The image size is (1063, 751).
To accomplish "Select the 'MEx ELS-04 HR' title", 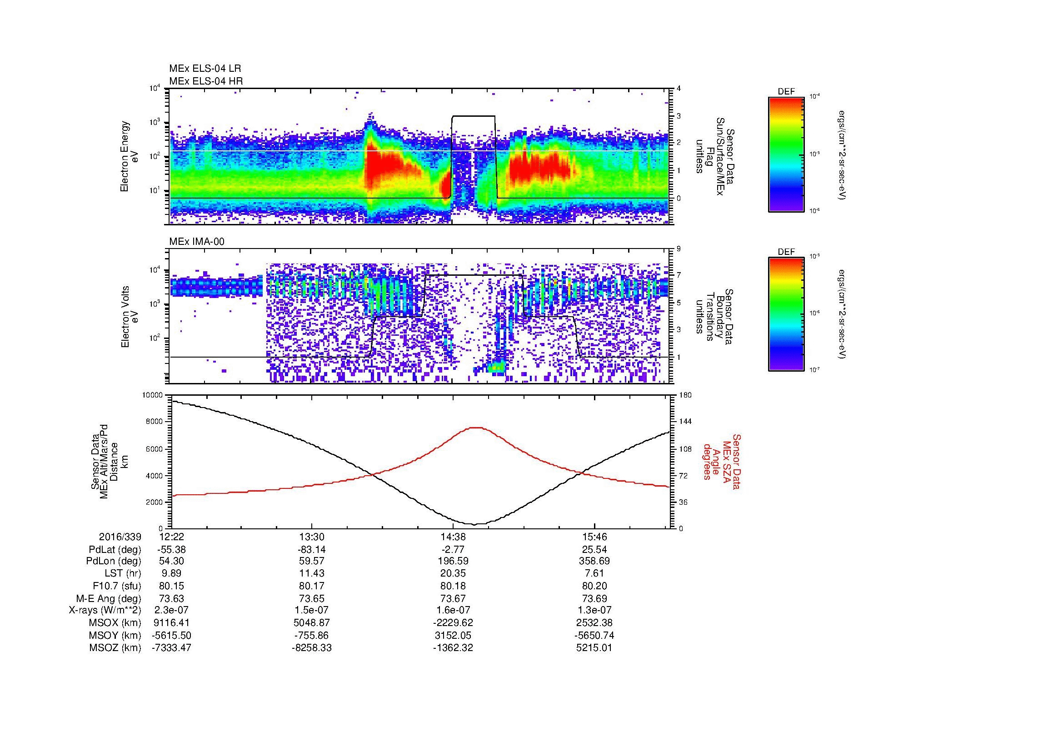I will (206, 81).
